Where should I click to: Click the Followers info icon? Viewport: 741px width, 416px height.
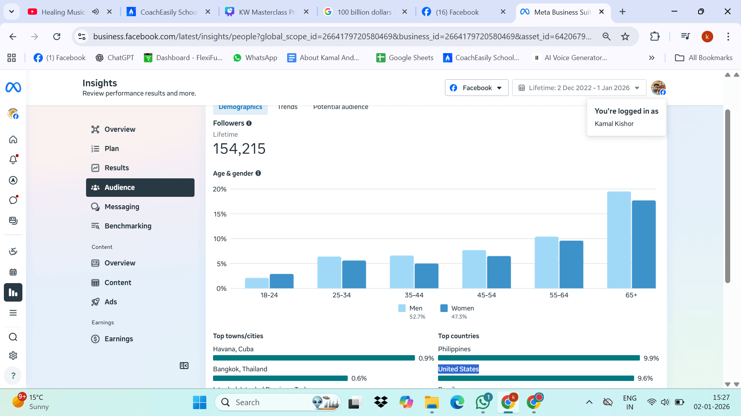coord(249,123)
